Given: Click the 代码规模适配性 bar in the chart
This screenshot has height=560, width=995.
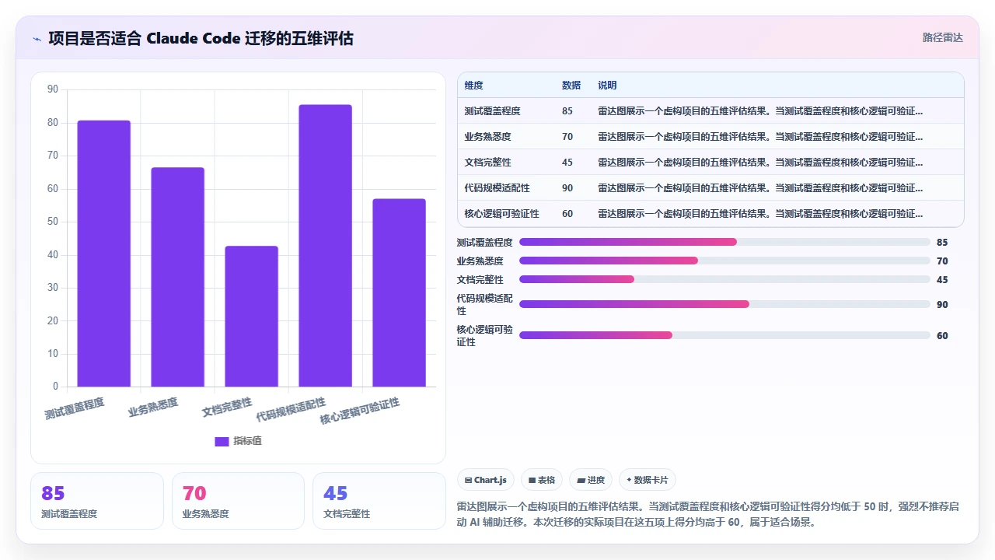Looking at the screenshot, I should coord(325,246).
